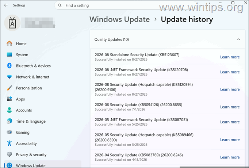The height and width of the screenshot is (168, 249).
Task: Click the user profile avatar icon
Action: [x=12, y=23]
